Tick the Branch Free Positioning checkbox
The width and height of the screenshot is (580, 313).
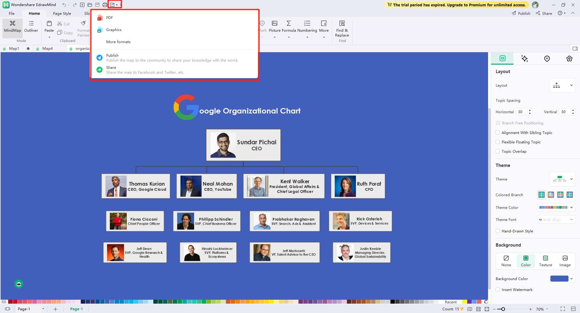coord(498,123)
